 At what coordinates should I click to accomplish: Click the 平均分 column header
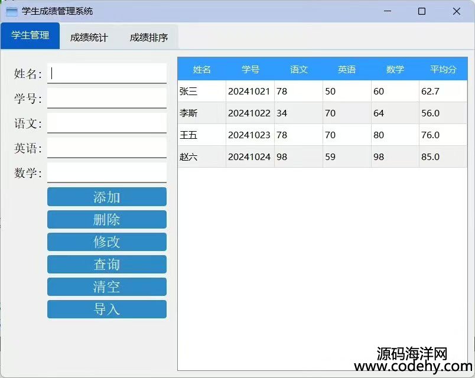click(x=443, y=69)
